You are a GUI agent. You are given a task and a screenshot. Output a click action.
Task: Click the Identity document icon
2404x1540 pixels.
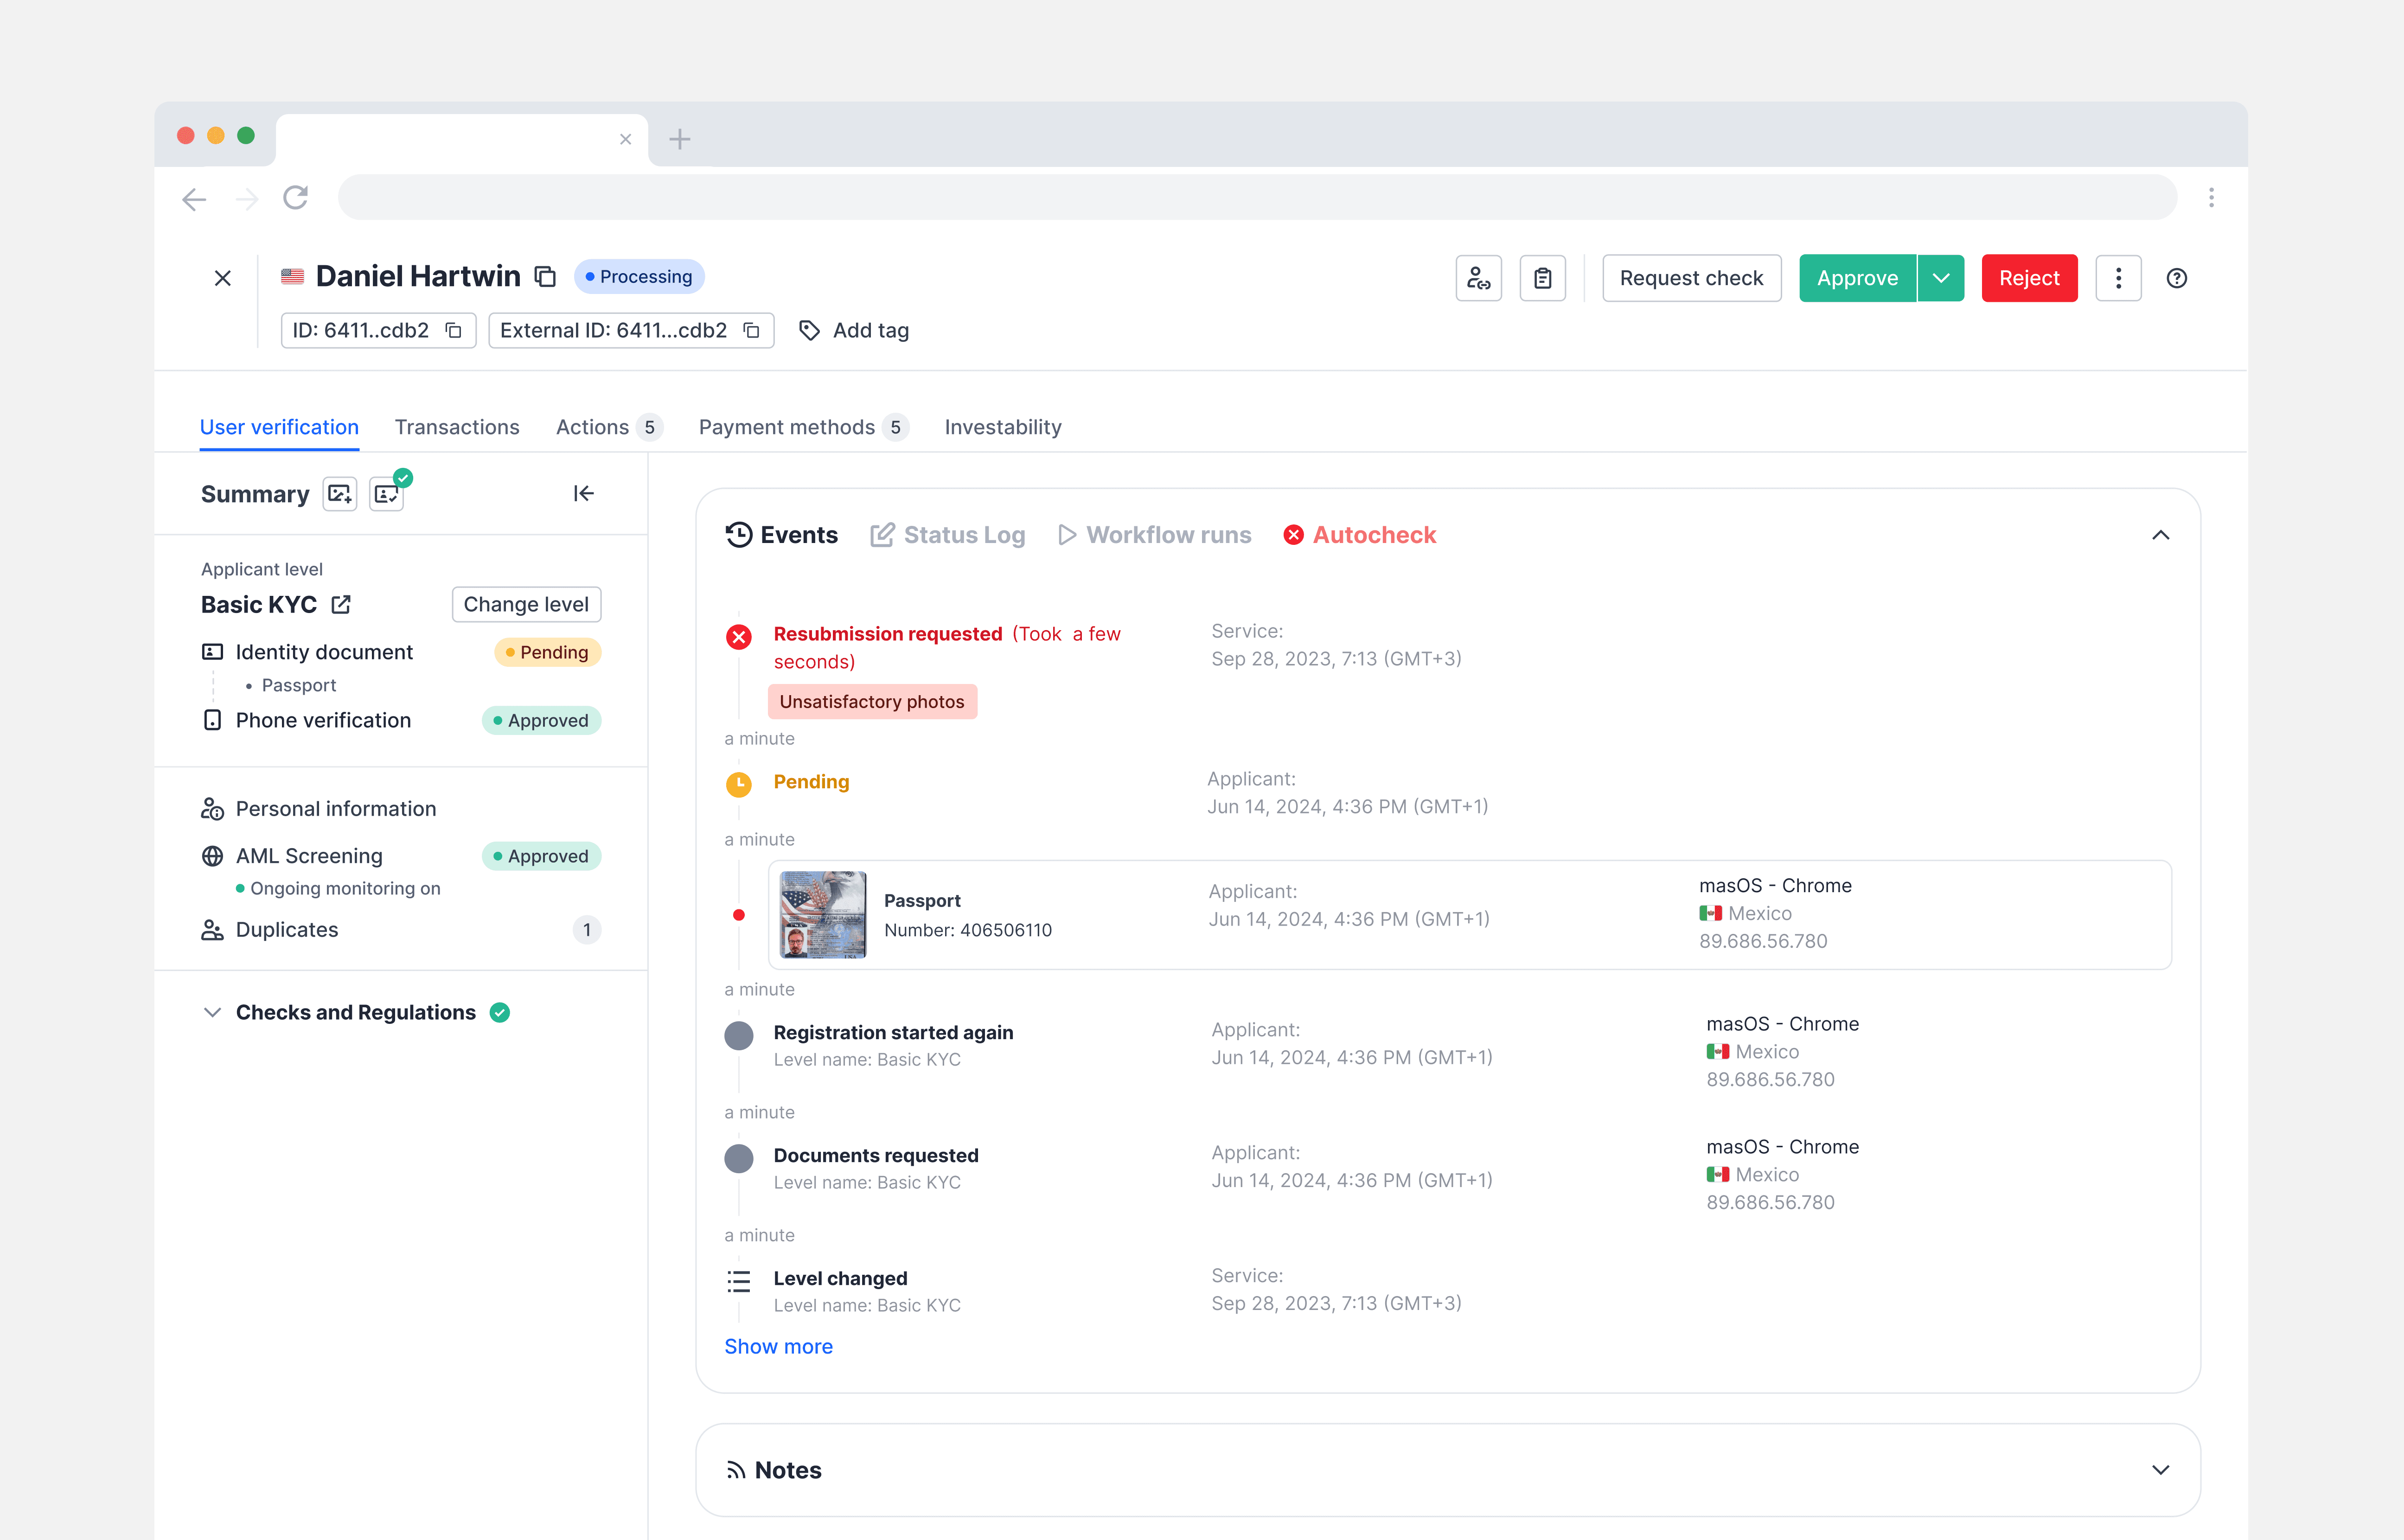point(212,652)
